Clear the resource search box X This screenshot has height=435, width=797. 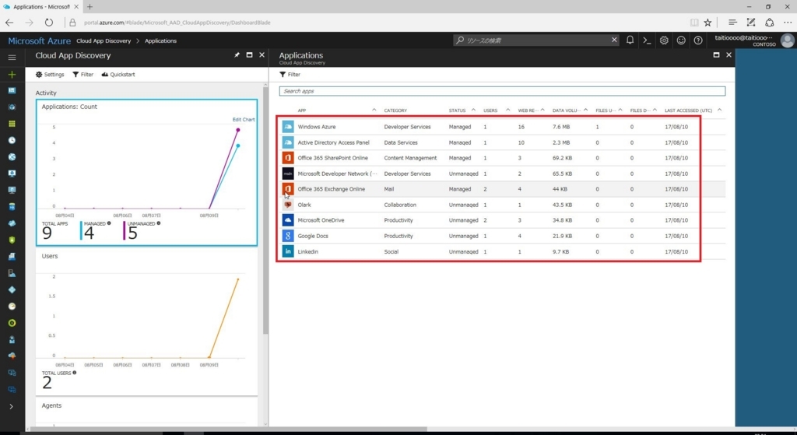614,40
